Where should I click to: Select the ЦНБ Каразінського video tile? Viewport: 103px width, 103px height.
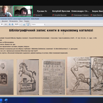[x=23, y=11]
